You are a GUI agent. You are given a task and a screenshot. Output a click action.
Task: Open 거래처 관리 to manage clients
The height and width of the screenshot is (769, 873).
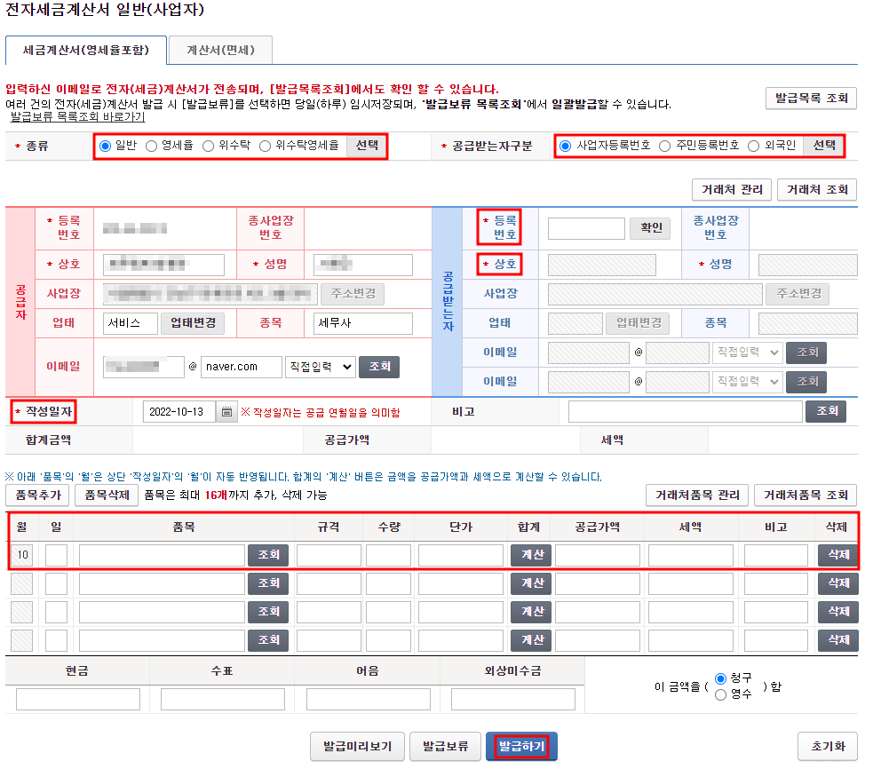pos(730,189)
